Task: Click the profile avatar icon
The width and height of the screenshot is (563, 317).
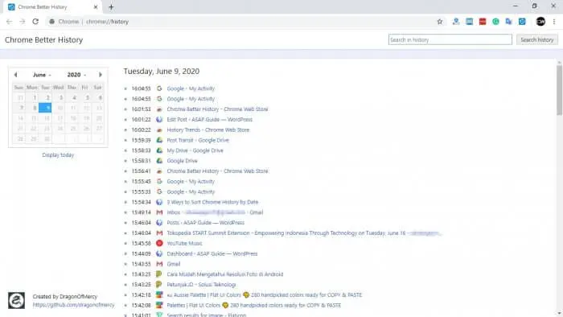Action: (x=540, y=22)
